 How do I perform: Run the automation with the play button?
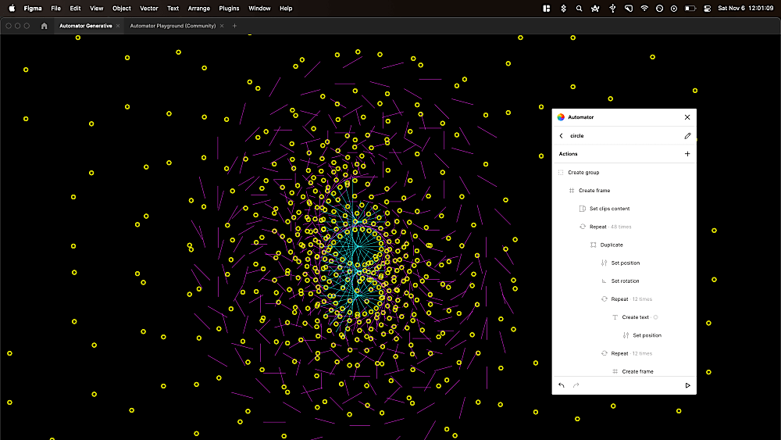pyautogui.click(x=687, y=385)
